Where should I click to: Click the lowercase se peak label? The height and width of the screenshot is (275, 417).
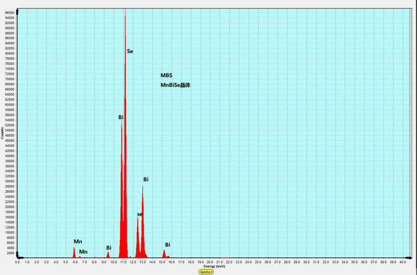pyautogui.click(x=140, y=214)
